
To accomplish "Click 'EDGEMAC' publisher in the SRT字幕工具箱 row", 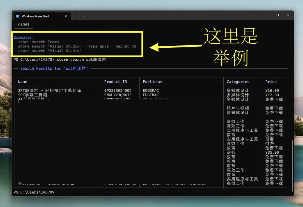I will coord(151,95).
